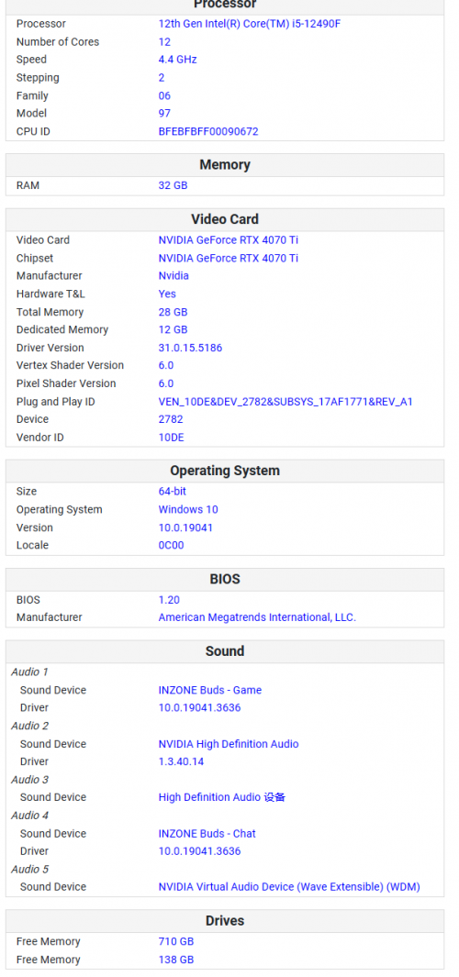Screen dimensions: 459x977
Task: Click the Locale value 0C00
Action: point(171,545)
